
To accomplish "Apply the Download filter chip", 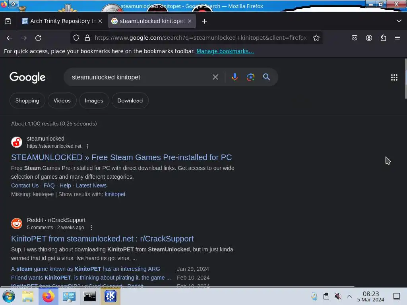I will (130, 100).
